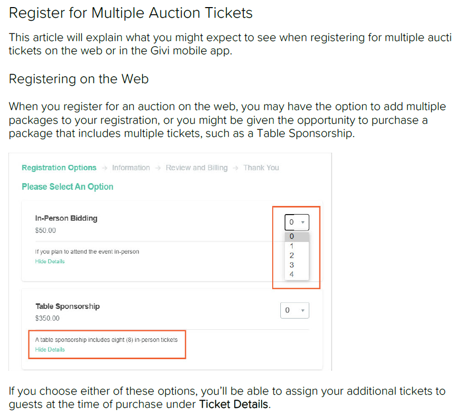The height and width of the screenshot is (418, 452).
Task: Pick quantity 4 in the dropdown list
Action: point(297,274)
